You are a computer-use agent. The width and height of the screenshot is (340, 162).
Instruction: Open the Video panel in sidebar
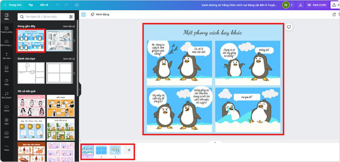[x=6, y=108]
